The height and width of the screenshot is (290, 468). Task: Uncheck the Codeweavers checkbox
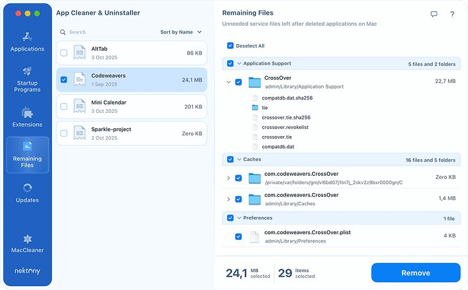[x=63, y=80]
